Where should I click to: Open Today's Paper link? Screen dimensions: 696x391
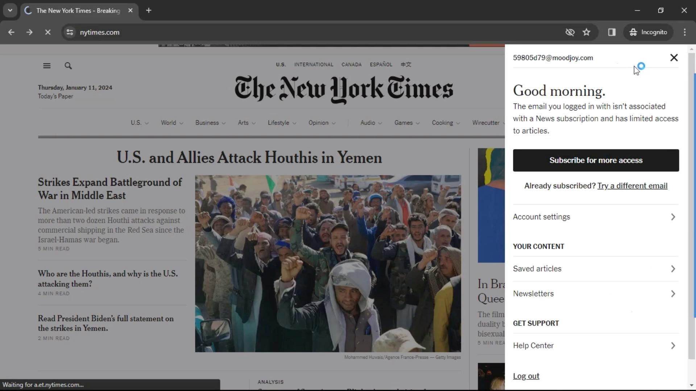pyautogui.click(x=55, y=96)
